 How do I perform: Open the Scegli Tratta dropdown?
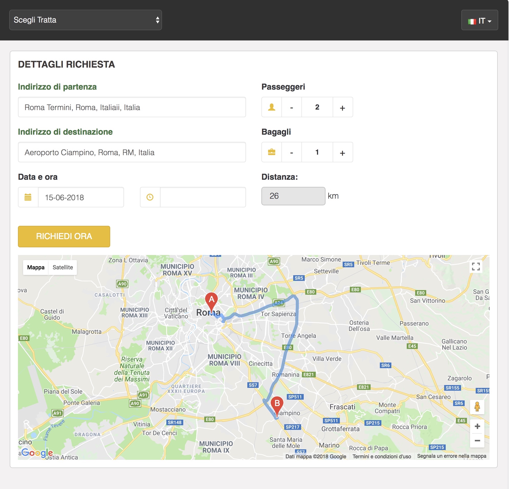coord(85,20)
